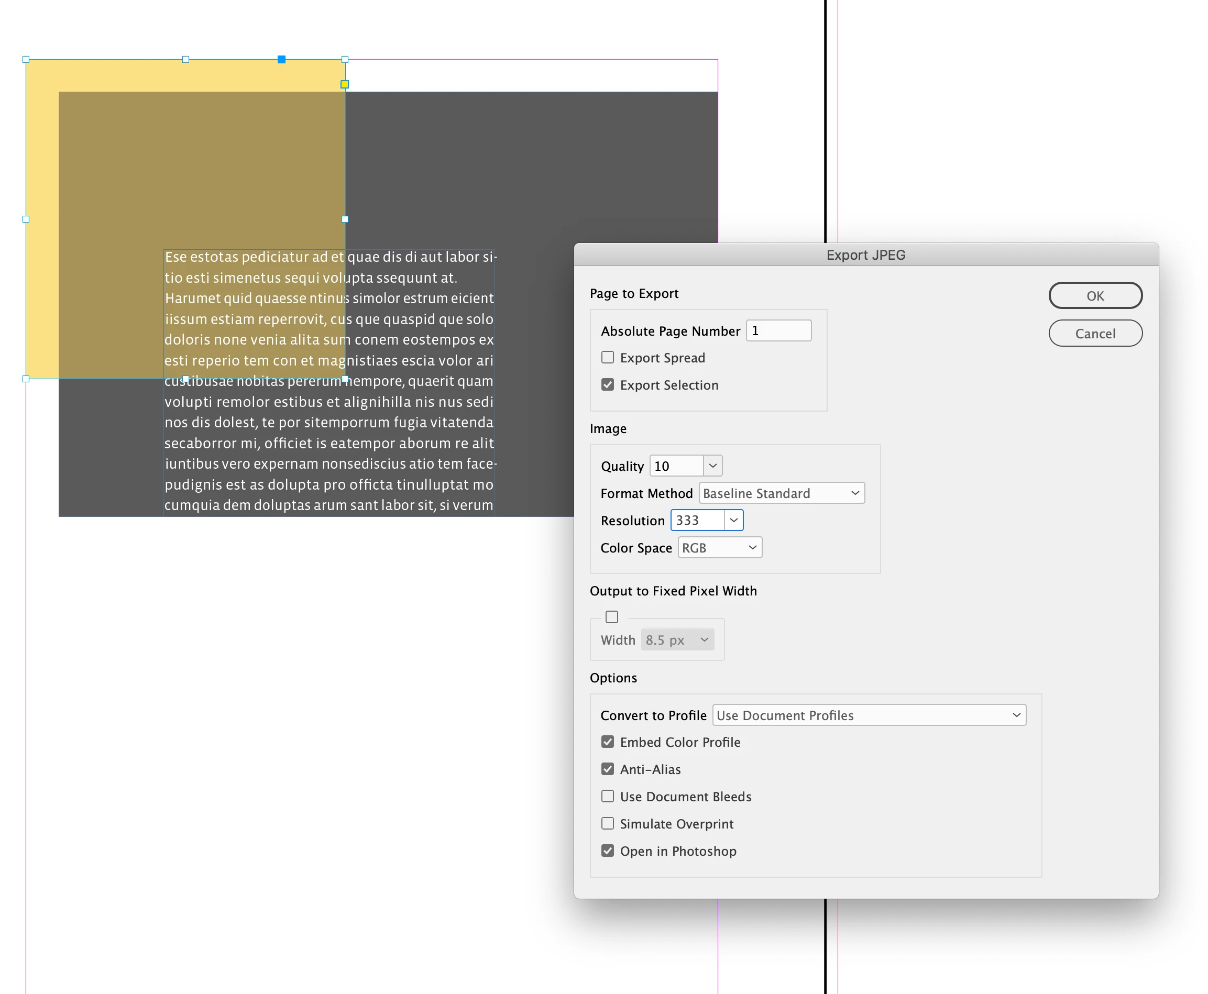
Task: Expand the Convert to Profile dropdown
Action: click(x=869, y=715)
